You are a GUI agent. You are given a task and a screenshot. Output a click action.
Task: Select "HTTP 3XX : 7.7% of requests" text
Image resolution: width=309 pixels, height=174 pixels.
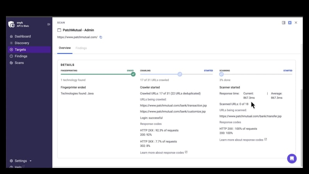158,142
